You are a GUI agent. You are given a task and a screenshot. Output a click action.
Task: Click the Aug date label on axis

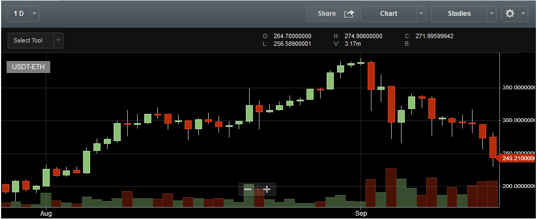pos(46,214)
